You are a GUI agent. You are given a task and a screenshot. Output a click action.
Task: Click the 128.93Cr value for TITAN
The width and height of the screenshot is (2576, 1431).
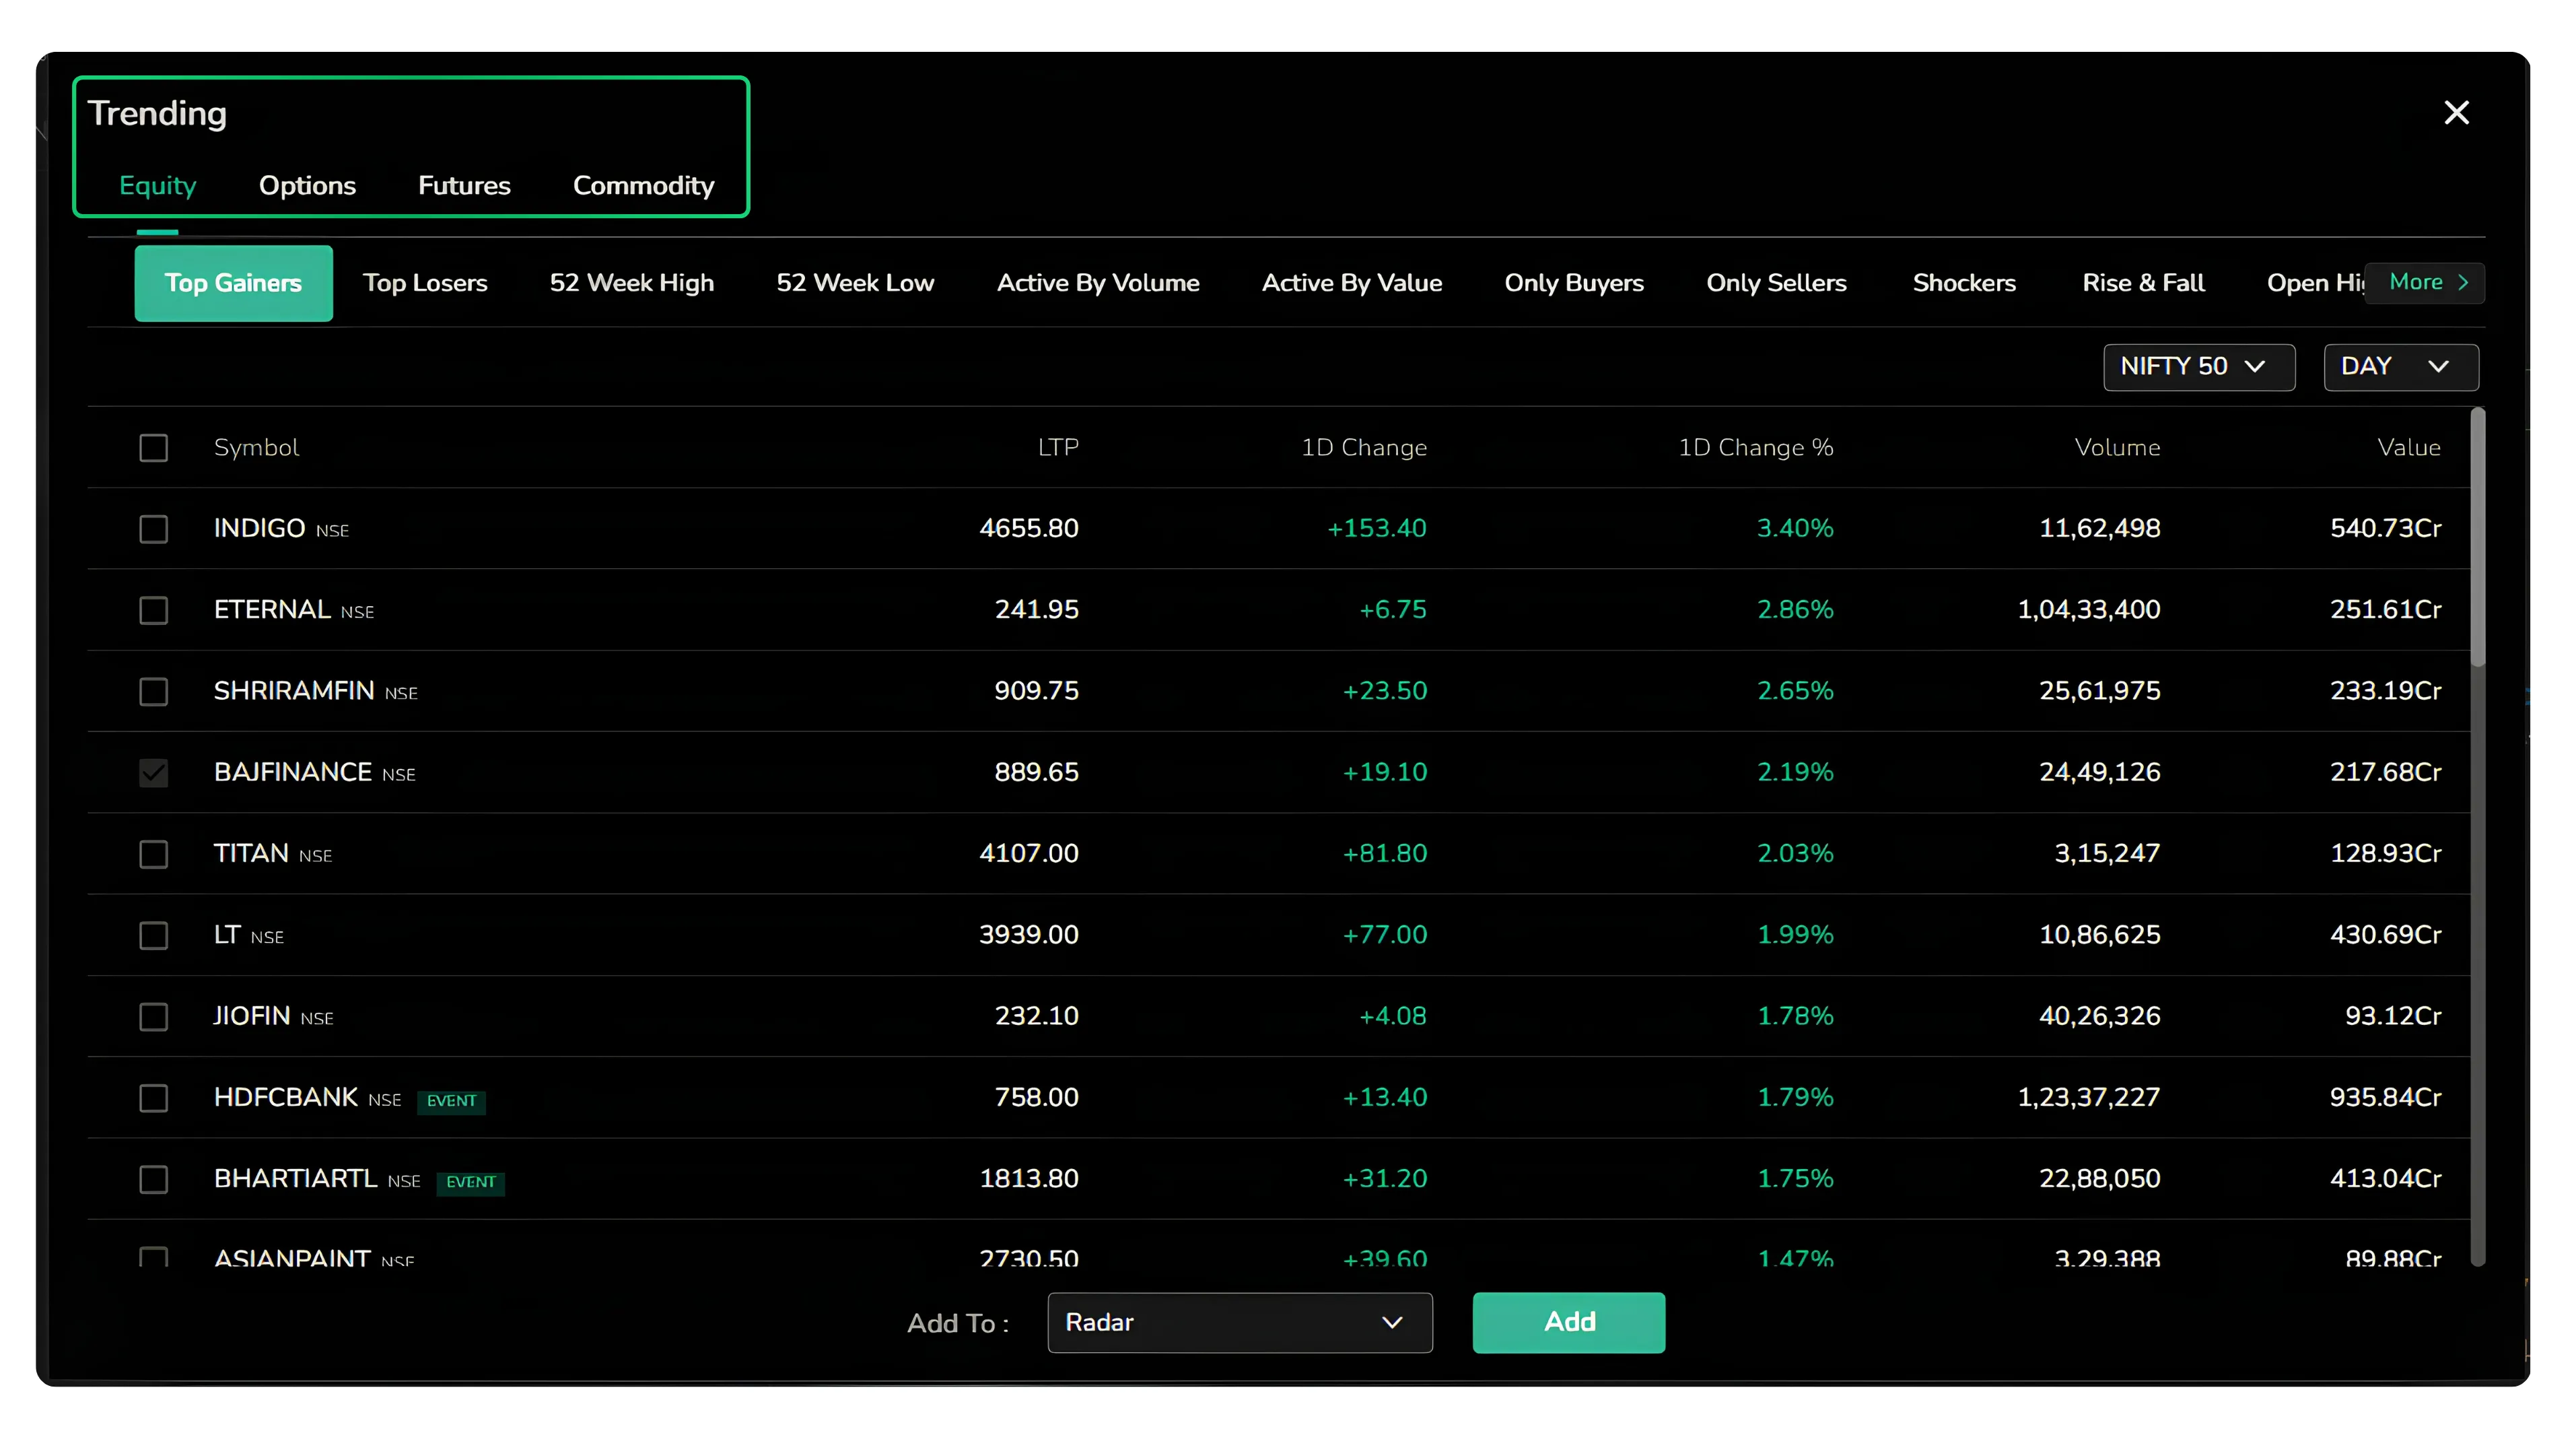pyautogui.click(x=2385, y=854)
